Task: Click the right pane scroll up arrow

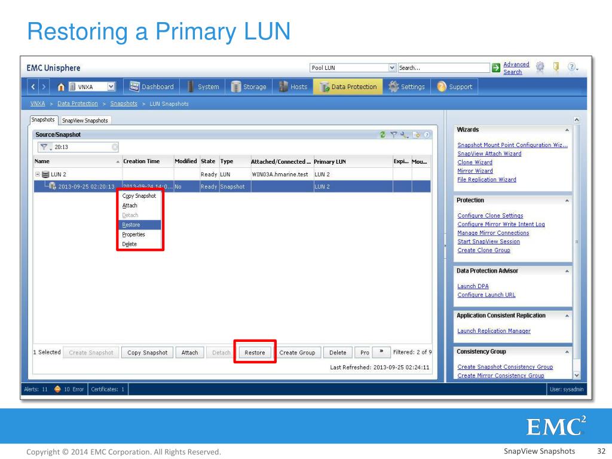Action: [577, 120]
